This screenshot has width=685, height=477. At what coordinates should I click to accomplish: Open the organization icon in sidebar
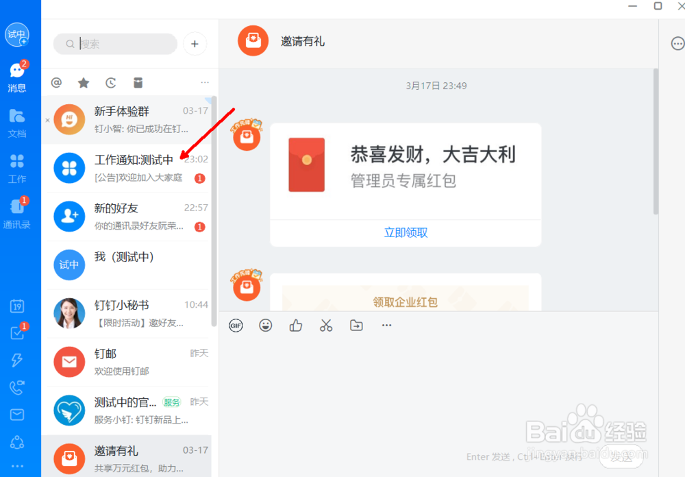(x=17, y=442)
